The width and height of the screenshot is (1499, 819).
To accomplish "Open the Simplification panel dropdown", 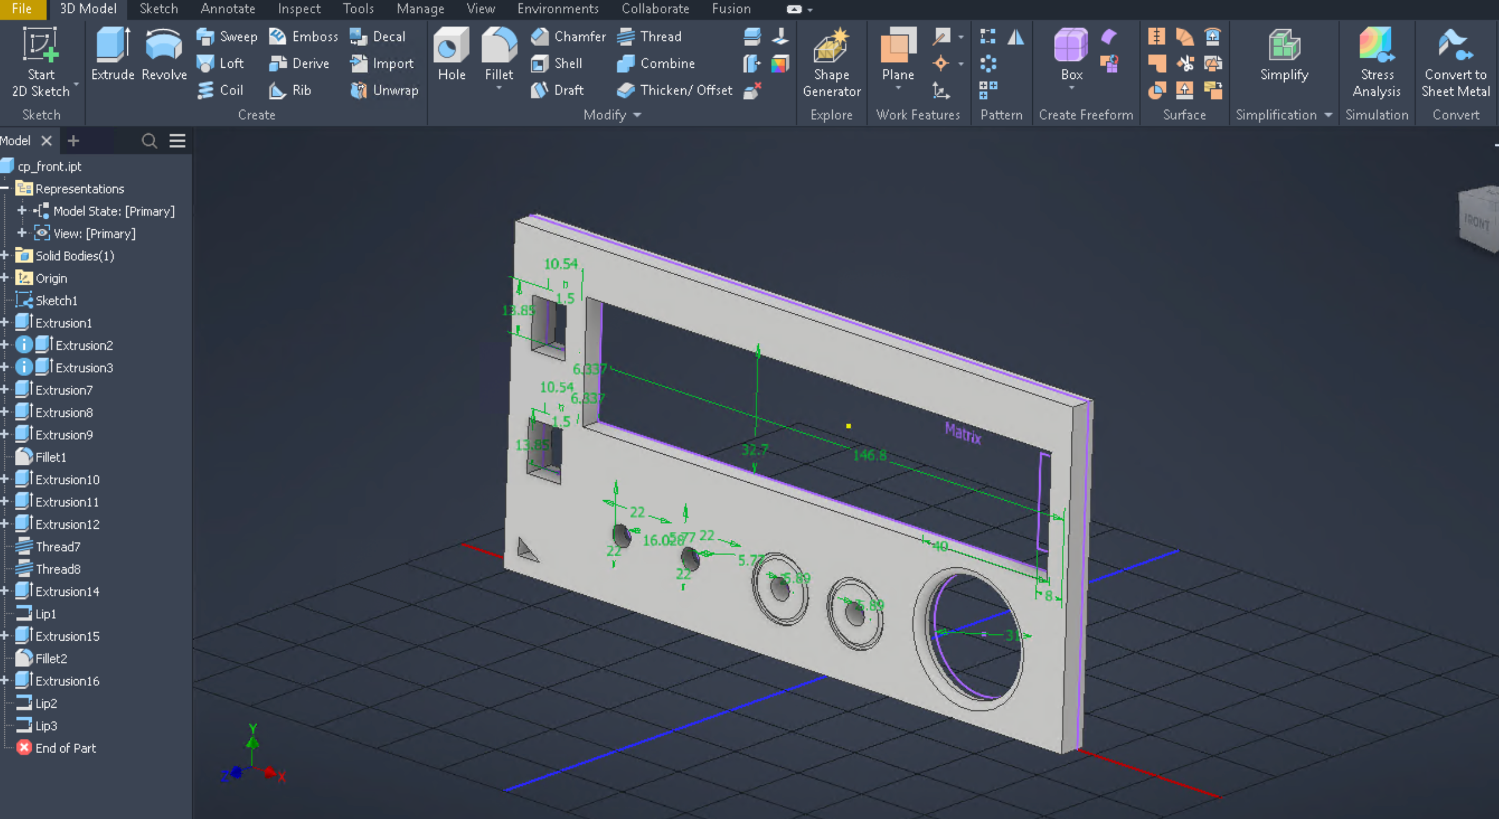I will click(x=1328, y=115).
